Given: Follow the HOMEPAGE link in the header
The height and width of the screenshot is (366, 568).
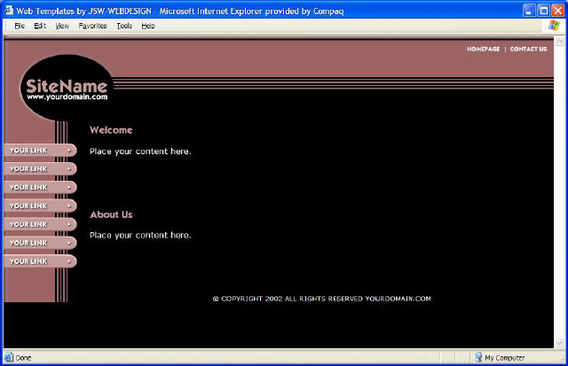Looking at the screenshot, I should click(483, 49).
